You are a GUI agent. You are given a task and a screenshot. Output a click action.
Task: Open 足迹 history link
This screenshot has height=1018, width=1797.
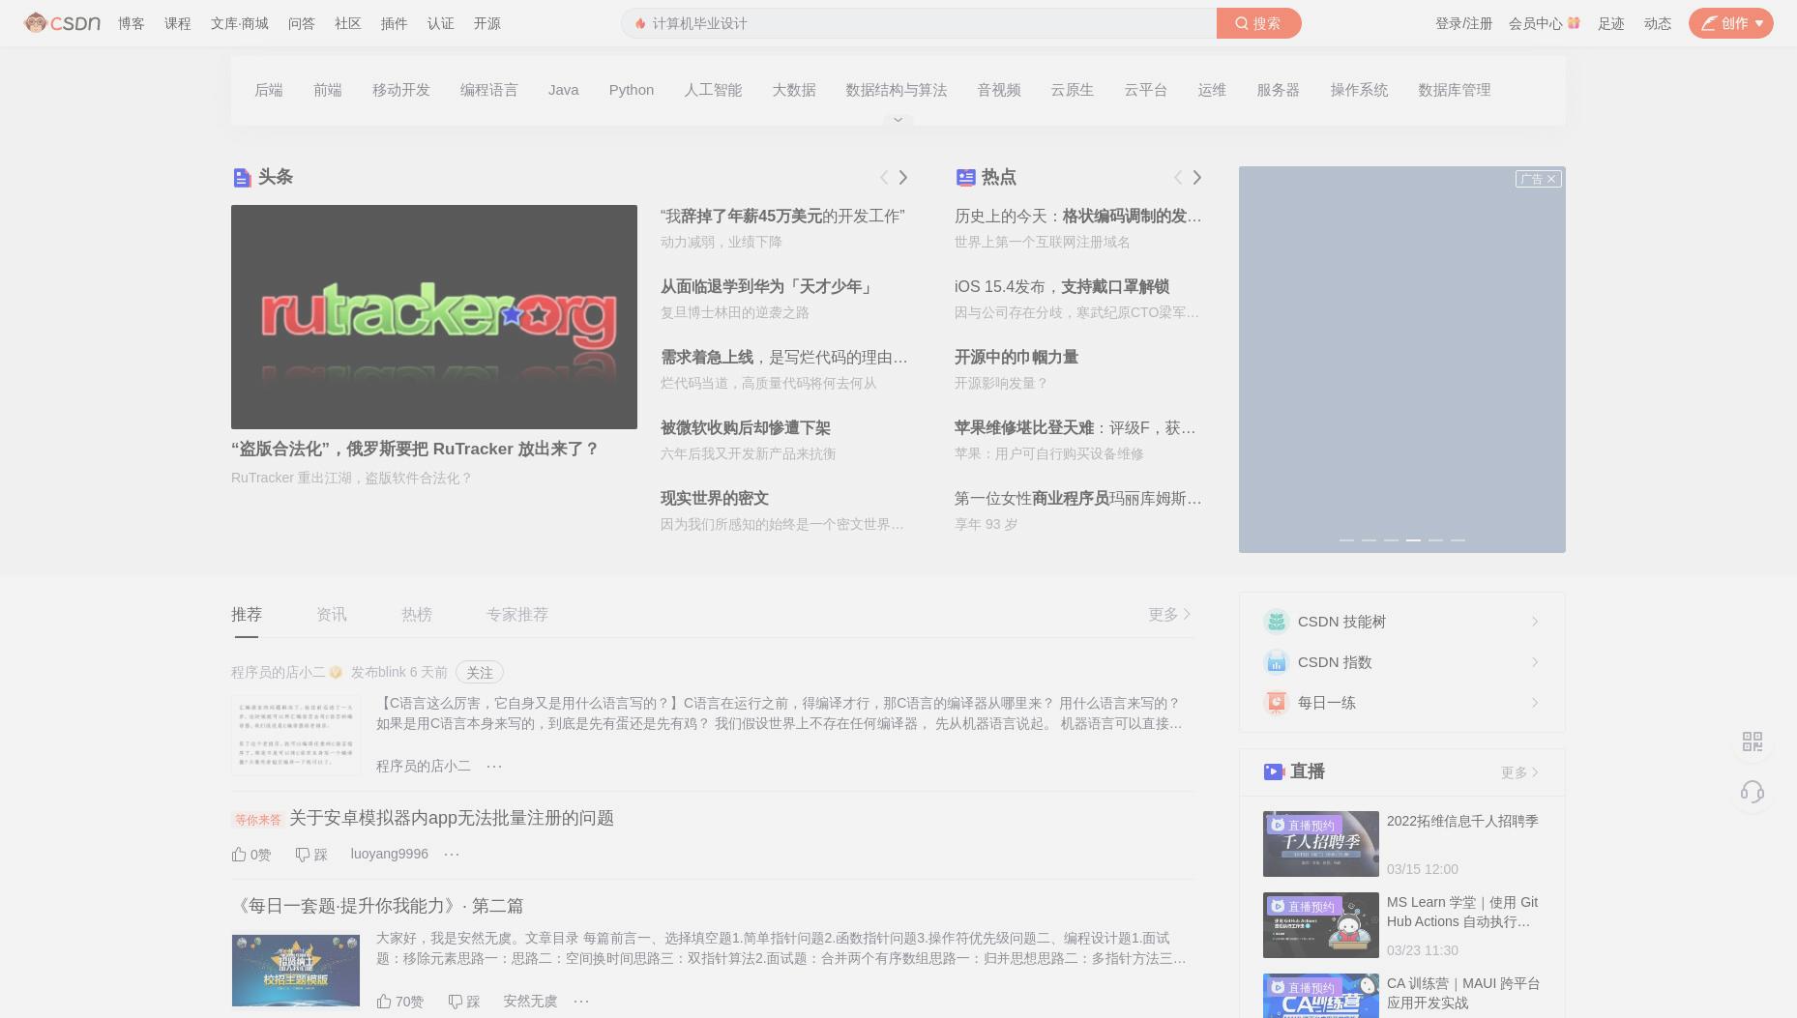coord(1611,23)
